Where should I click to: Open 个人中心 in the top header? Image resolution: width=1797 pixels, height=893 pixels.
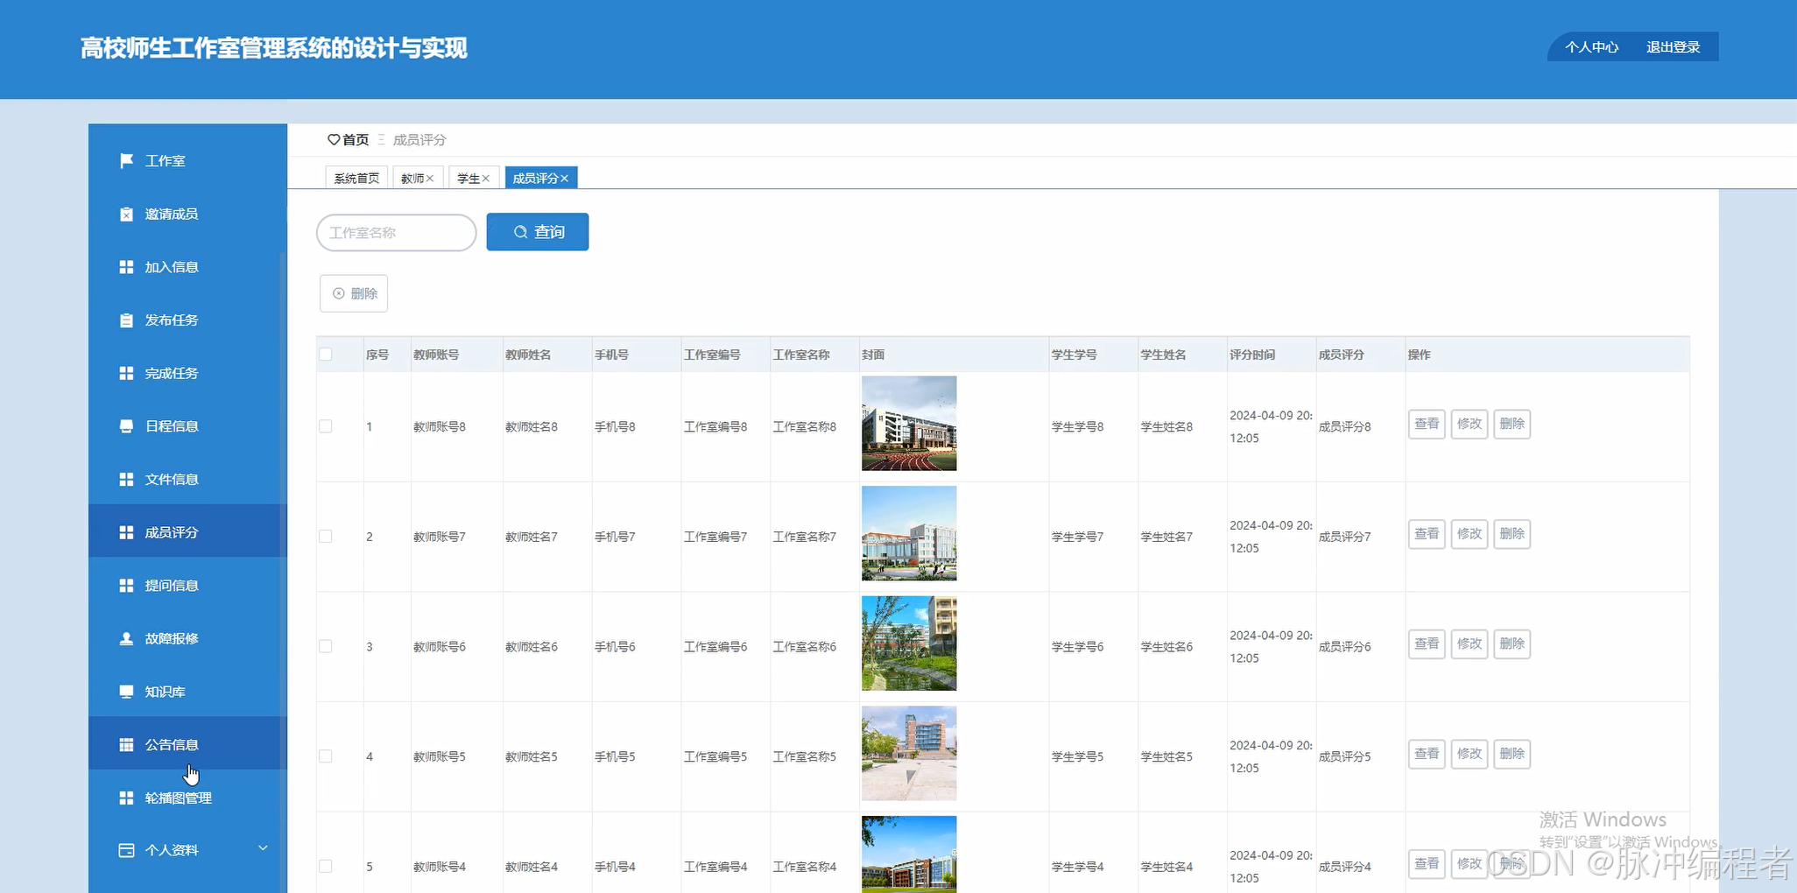1591,47
